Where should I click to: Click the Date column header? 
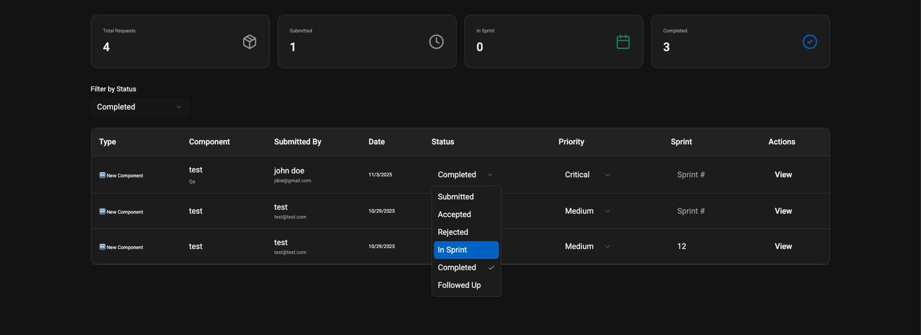tap(376, 142)
